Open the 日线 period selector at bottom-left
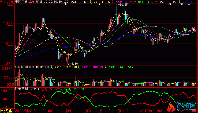The width and height of the screenshot is (198, 113). [x=4, y=111]
